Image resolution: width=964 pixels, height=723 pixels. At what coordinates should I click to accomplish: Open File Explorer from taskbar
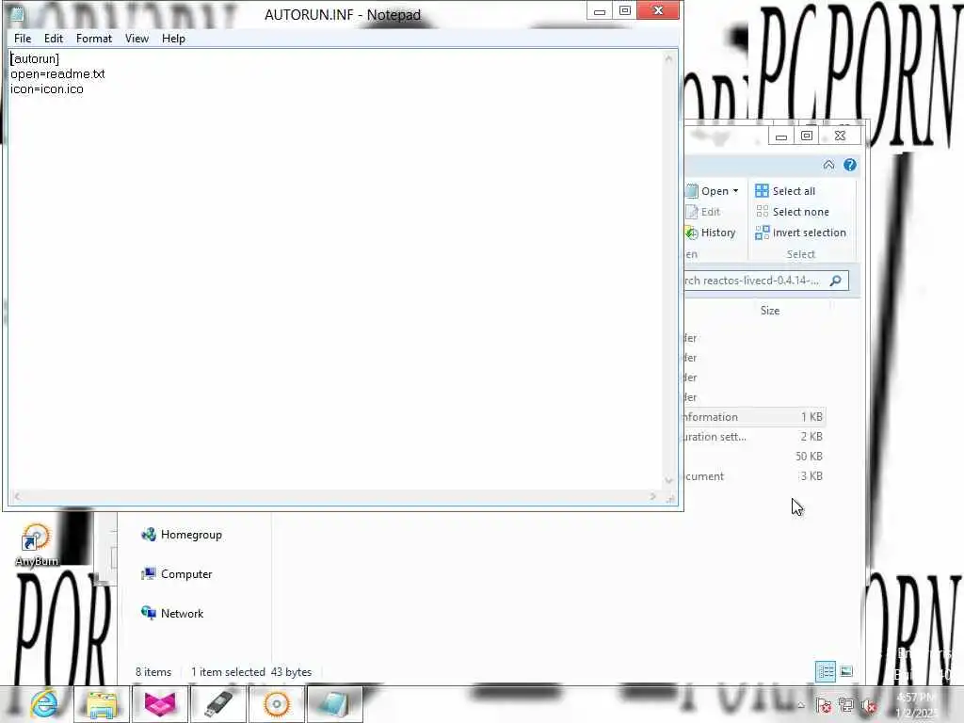click(x=102, y=704)
